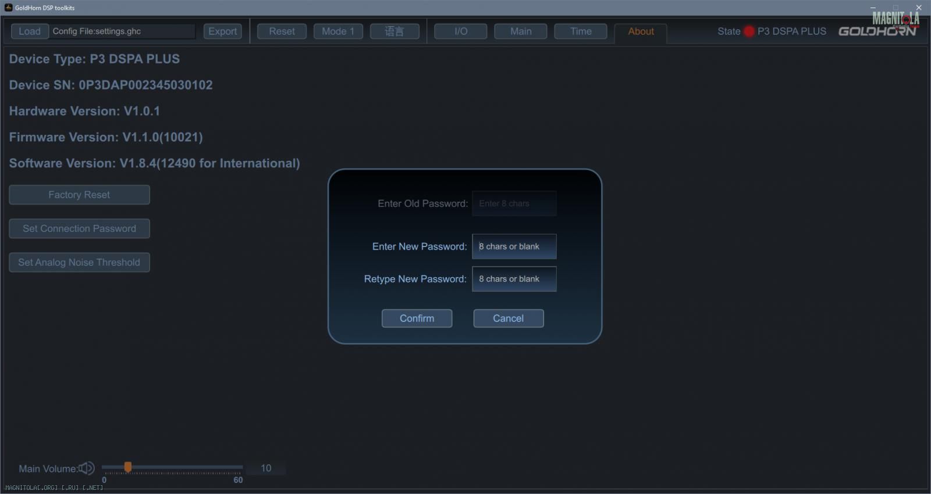The height and width of the screenshot is (494, 931).
Task: Click the Hardware Version: V1.0.1 text
Action: tap(84, 111)
